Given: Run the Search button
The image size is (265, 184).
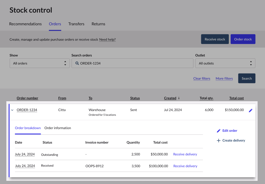Looking at the screenshot, I should coord(246,78).
